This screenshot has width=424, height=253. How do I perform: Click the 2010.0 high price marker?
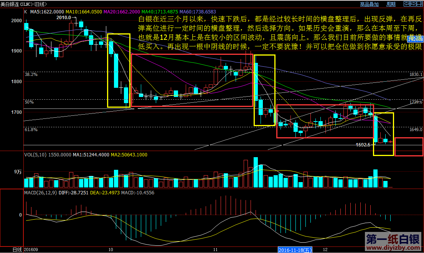coord(64,18)
